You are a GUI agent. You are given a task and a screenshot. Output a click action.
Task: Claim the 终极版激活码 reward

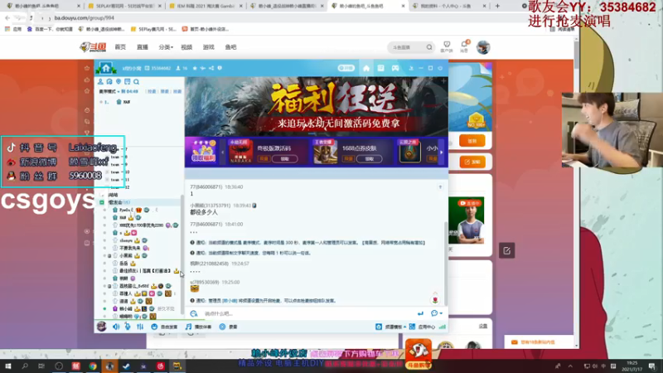(x=284, y=158)
